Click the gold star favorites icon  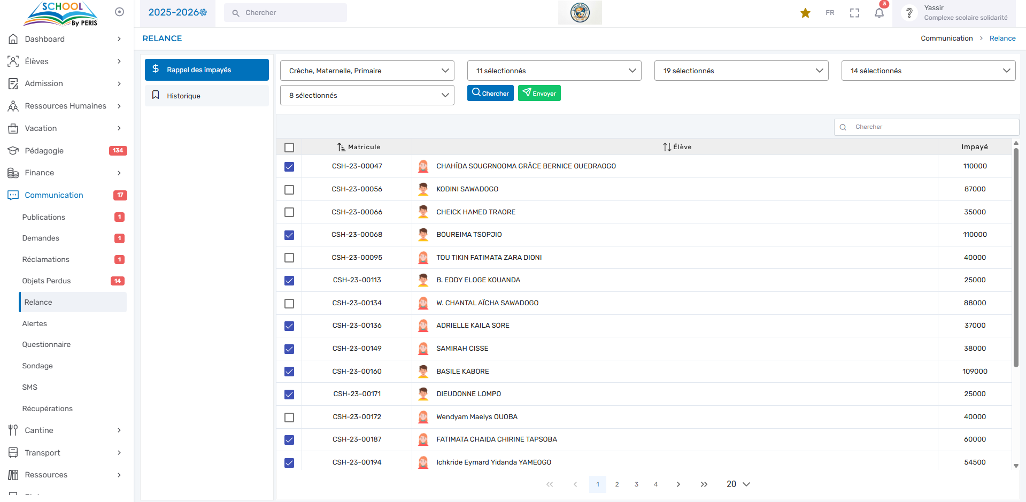point(805,13)
